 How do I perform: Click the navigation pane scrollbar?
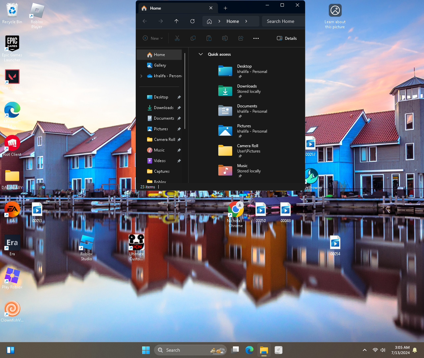pyautogui.click(x=185, y=91)
